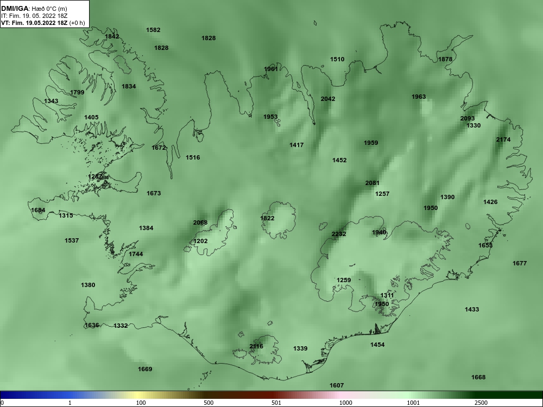The image size is (543, 407).
Task: Select the value 1822 on the central glacier
Action: (267, 218)
